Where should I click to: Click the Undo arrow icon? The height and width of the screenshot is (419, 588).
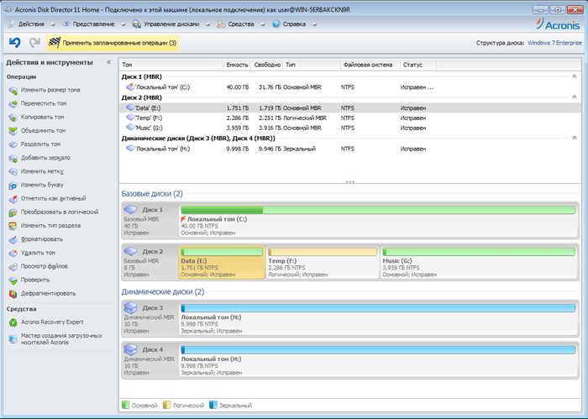[x=15, y=43]
